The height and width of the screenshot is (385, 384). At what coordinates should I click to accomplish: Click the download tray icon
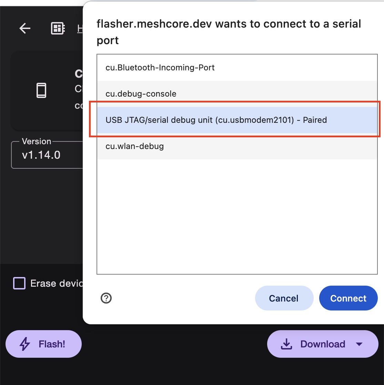coord(286,344)
